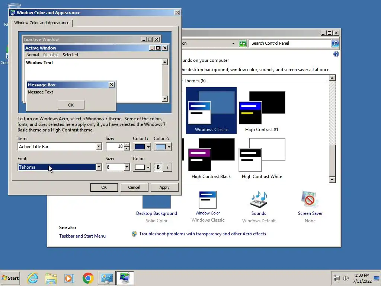Switch to Control Panel taskbar button

tap(107, 278)
